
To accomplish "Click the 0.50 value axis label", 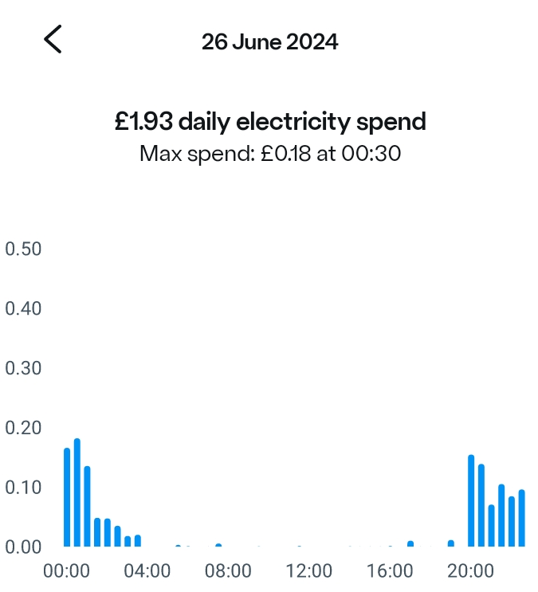I will tap(23, 249).
